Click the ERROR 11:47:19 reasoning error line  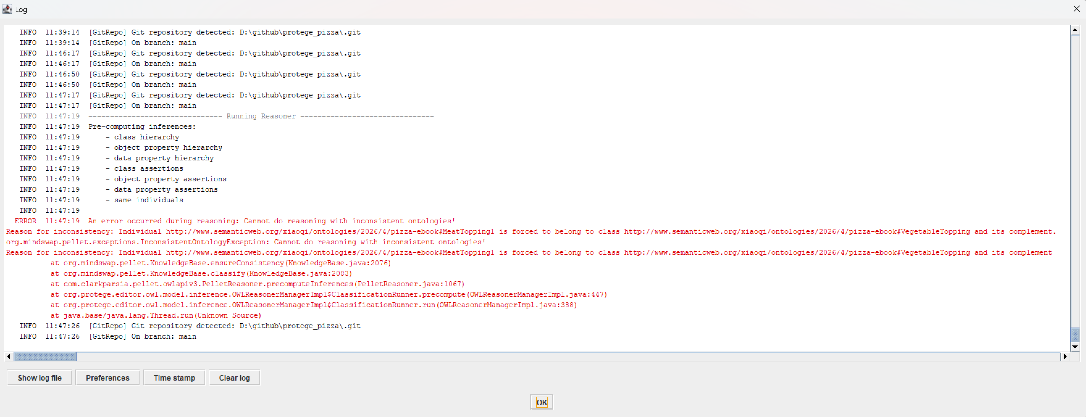click(x=235, y=221)
